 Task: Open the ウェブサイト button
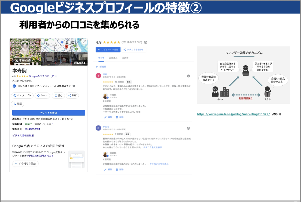click(22, 95)
